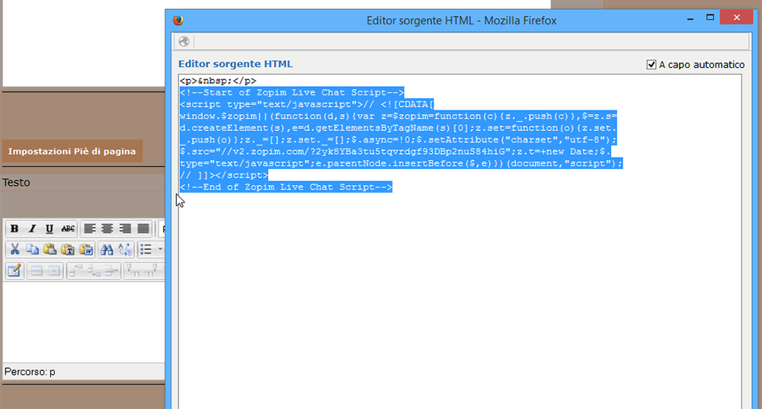
Task: Cut selection with the scissors icon
Action: click(x=14, y=250)
